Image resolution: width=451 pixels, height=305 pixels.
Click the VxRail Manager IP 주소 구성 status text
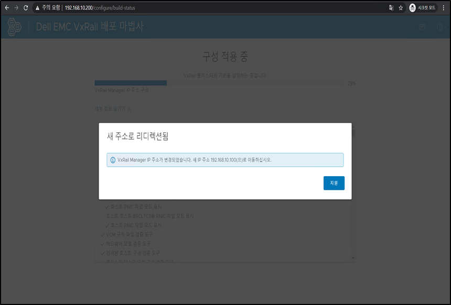coord(122,90)
